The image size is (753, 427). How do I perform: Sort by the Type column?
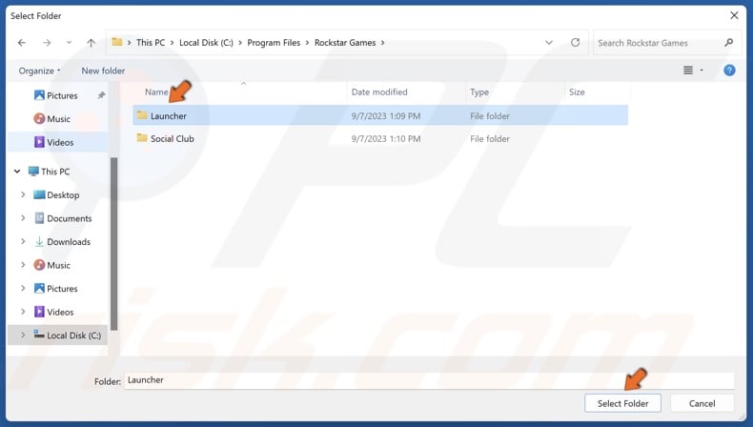(x=479, y=91)
